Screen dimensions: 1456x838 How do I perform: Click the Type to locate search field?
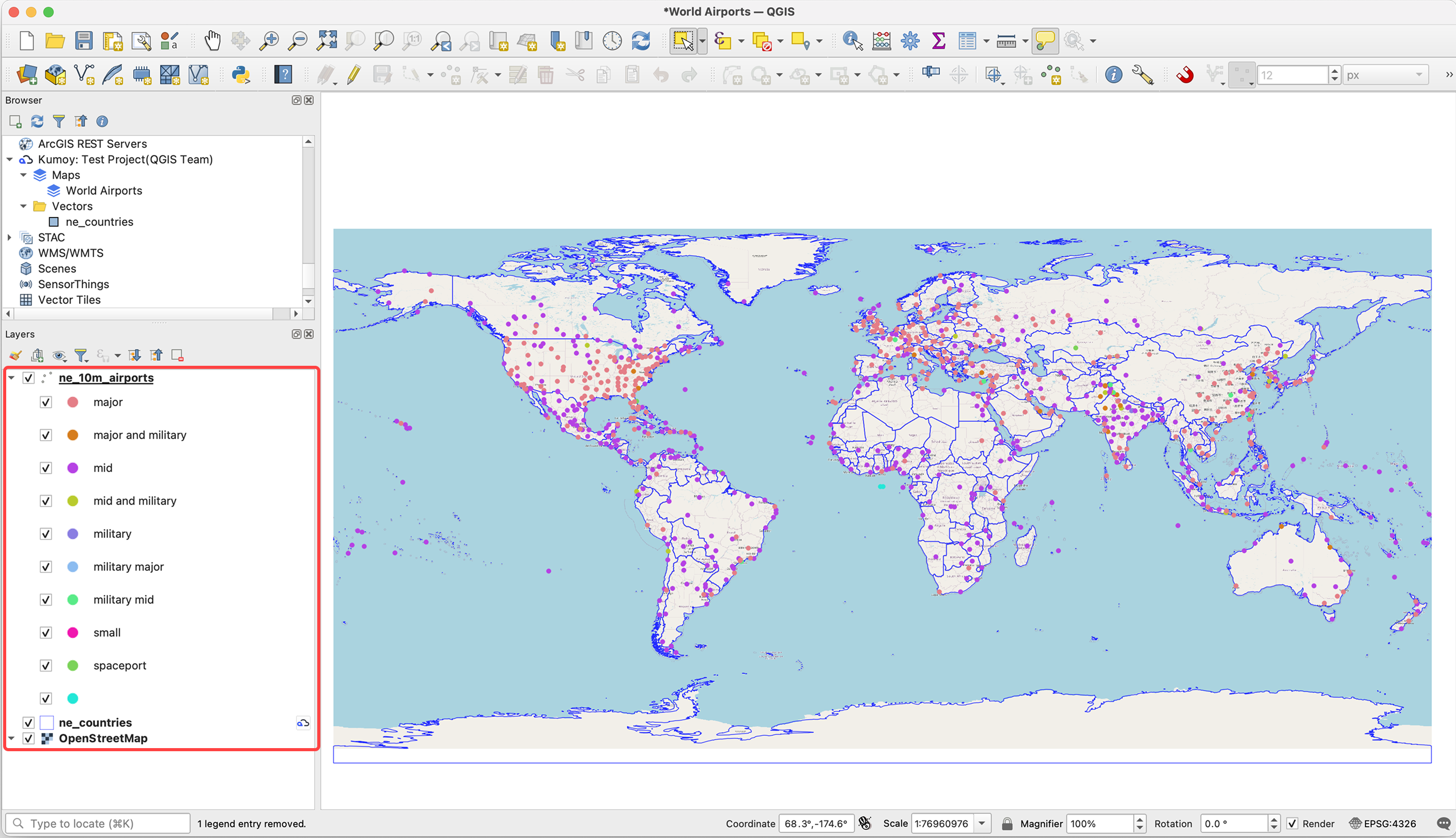pos(98,823)
